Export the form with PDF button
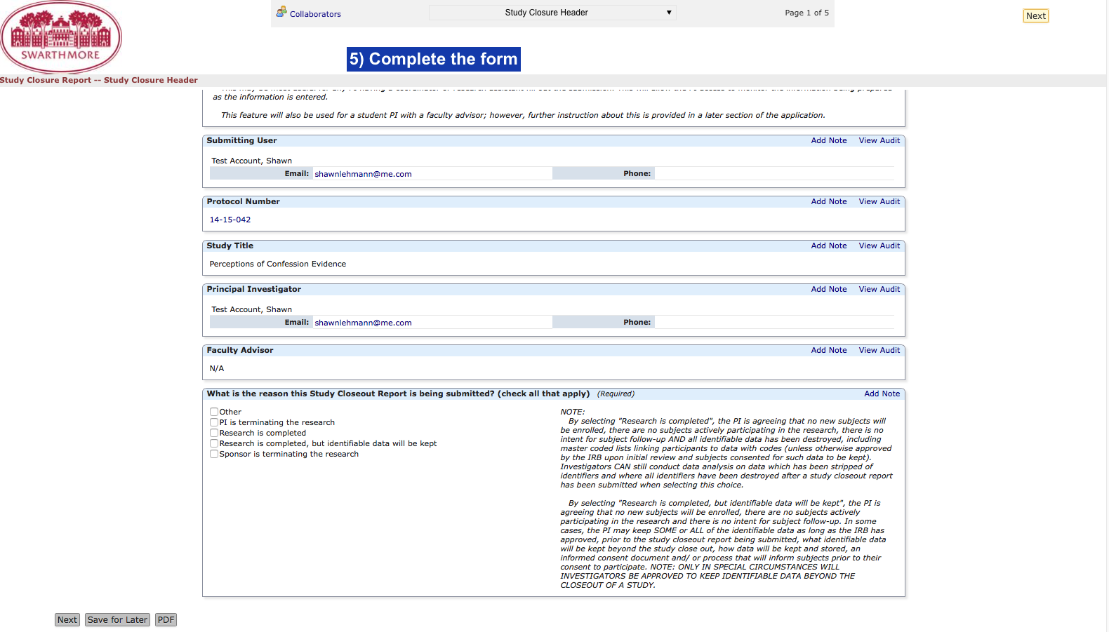This screenshot has height=632, width=1109. click(166, 620)
